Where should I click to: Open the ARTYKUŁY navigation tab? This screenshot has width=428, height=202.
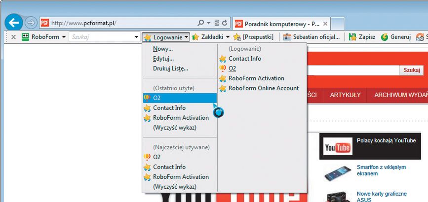point(345,95)
